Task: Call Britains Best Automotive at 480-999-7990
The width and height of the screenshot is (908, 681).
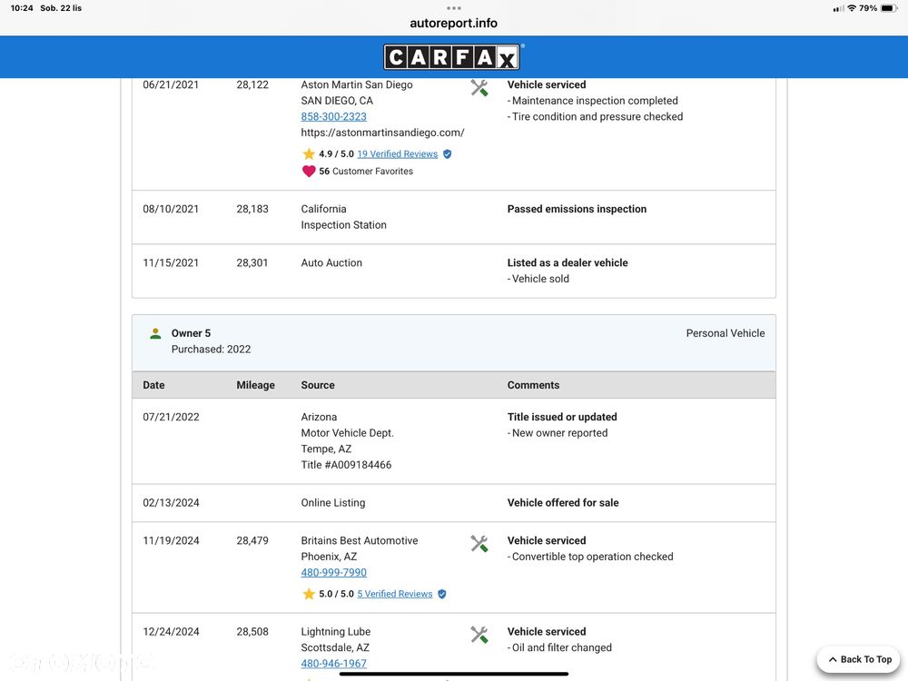Action: [334, 573]
